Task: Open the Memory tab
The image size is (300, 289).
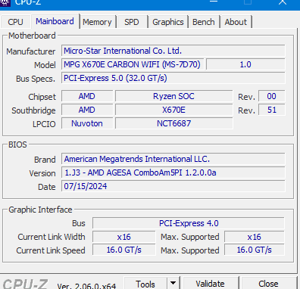Action: (x=97, y=22)
